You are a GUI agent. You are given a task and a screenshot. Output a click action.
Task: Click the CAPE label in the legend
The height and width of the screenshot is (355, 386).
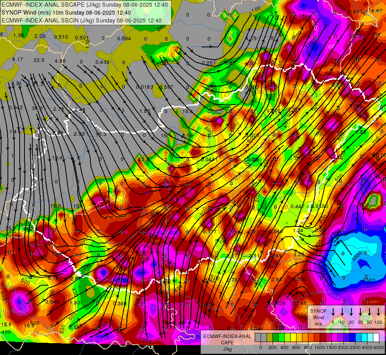pos(227,343)
